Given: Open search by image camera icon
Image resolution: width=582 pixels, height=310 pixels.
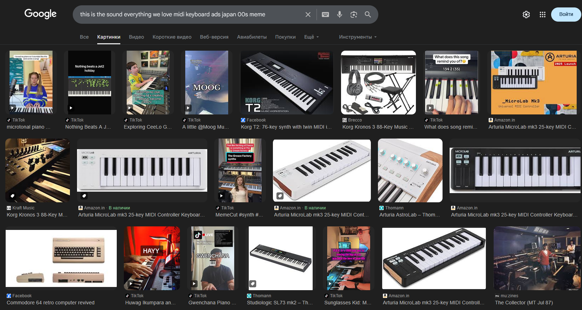Looking at the screenshot, I should [x=354, y=15].
